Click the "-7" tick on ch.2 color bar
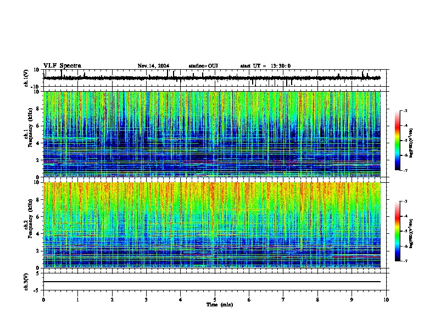Viewport: 435px width, 336px height. coord(405,261)
